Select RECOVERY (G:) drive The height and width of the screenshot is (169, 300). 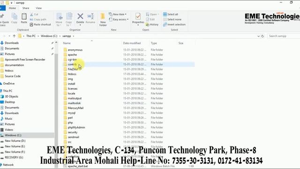(14, 158)
